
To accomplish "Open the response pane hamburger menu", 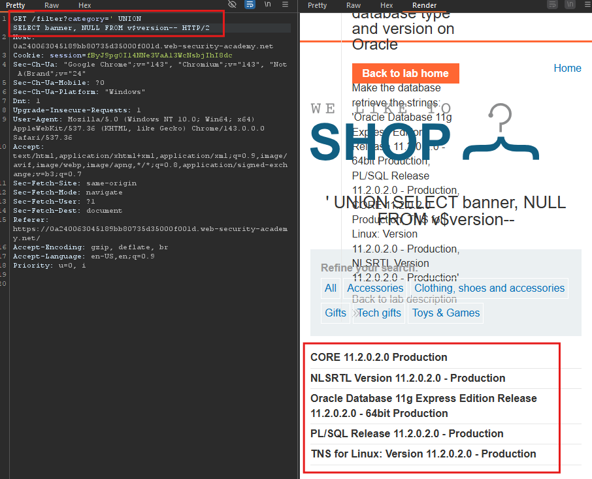I will 587,4.
